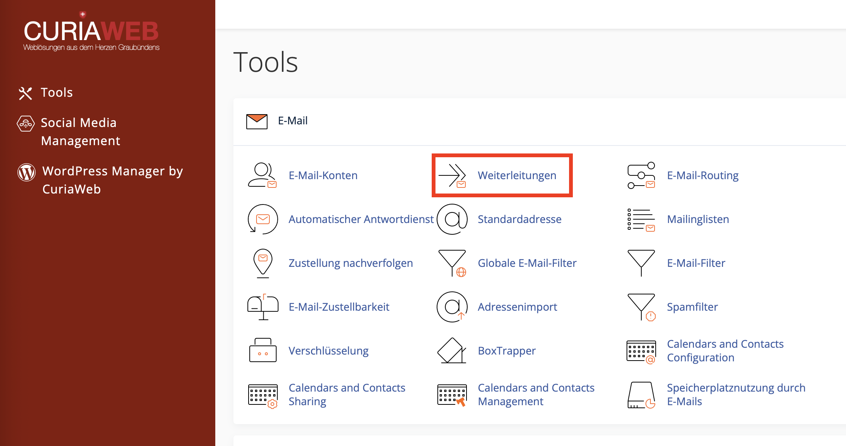Click the BoxTrapper icon
The height and width of the screenshot is (446, 846).
click(452, 350)
